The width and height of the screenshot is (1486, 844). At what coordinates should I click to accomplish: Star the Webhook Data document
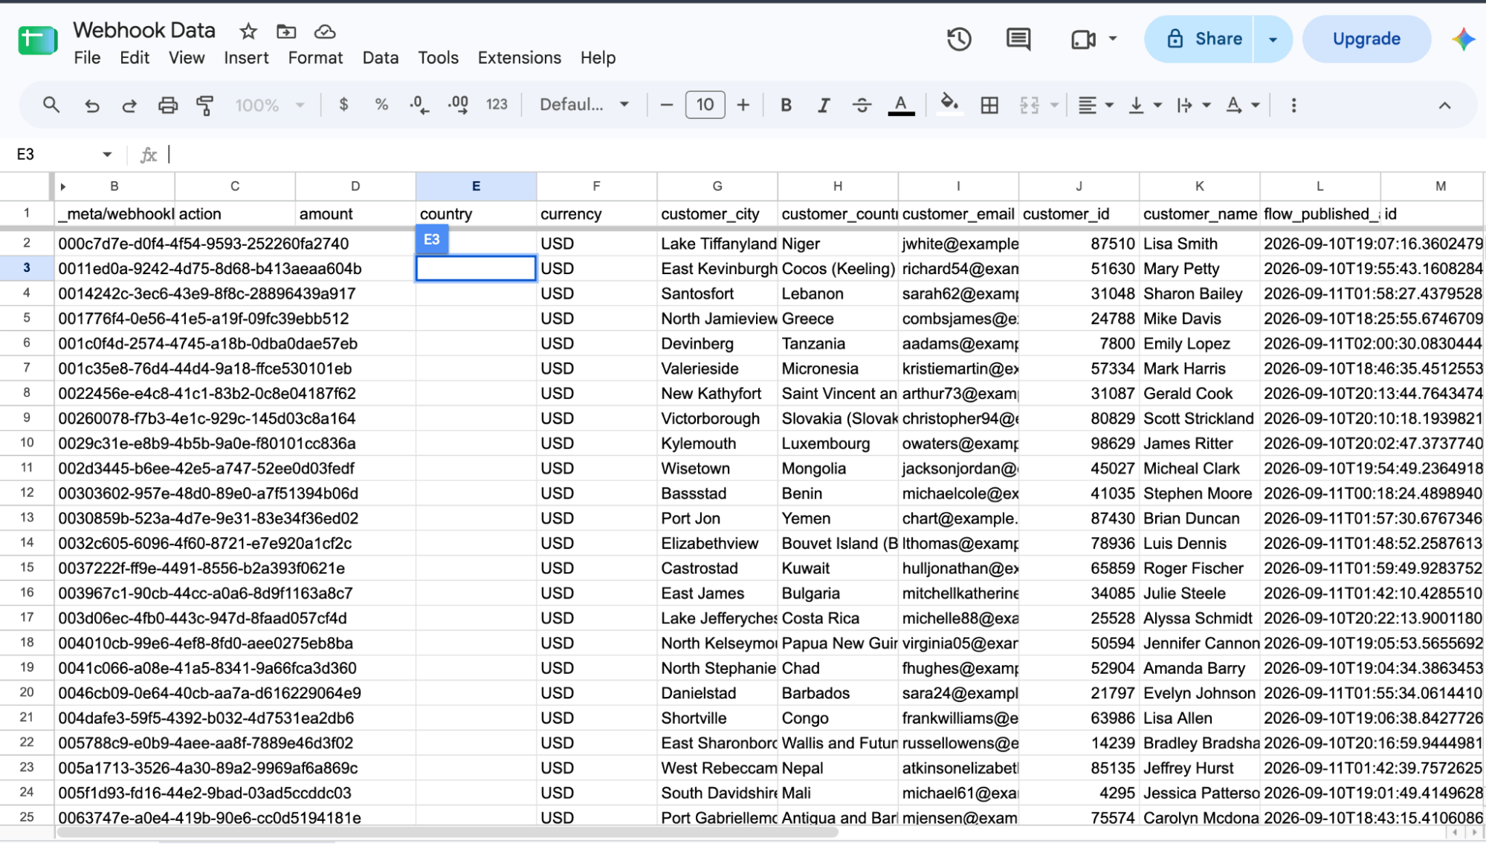tap(248, 31)
